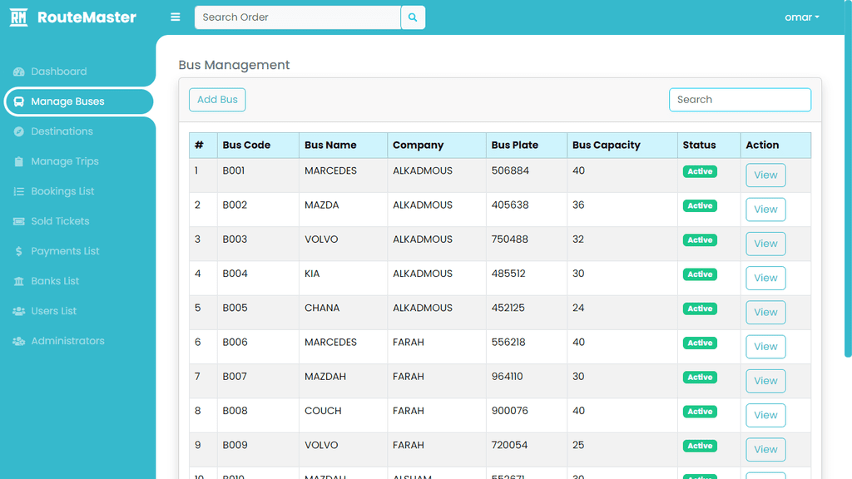Select Manage Buses in sidebar
Screen dimensions: 852x479
coord(79,101)
